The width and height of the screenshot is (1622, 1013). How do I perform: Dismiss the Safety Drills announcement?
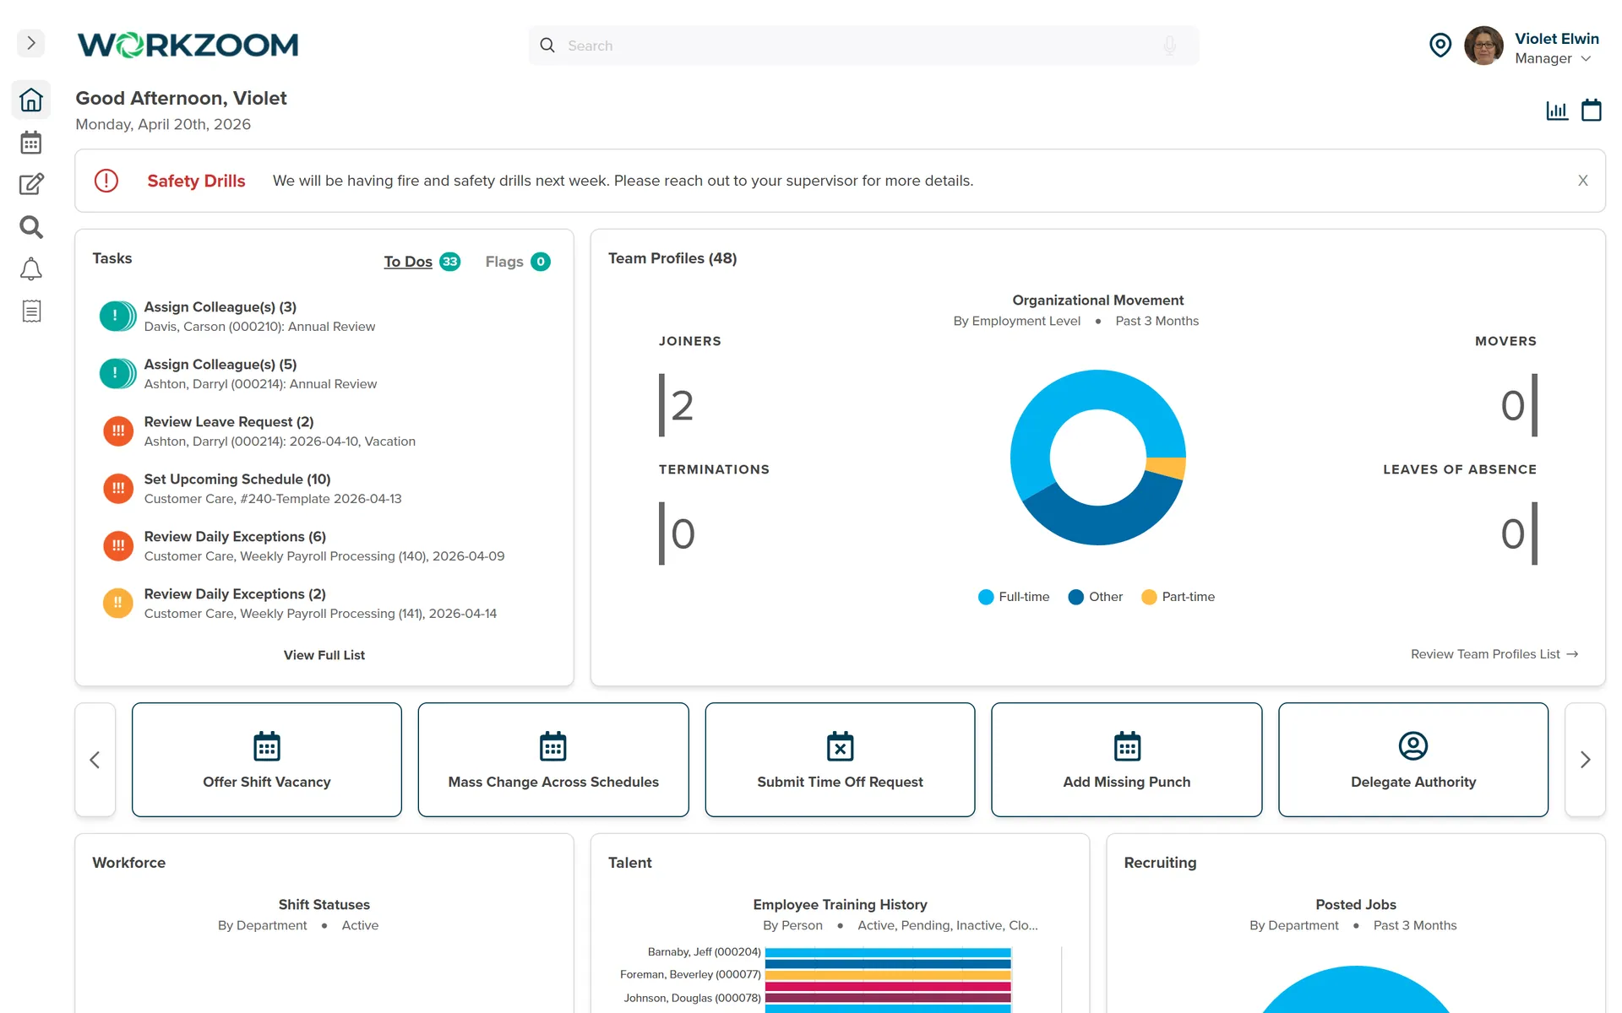1583,181
